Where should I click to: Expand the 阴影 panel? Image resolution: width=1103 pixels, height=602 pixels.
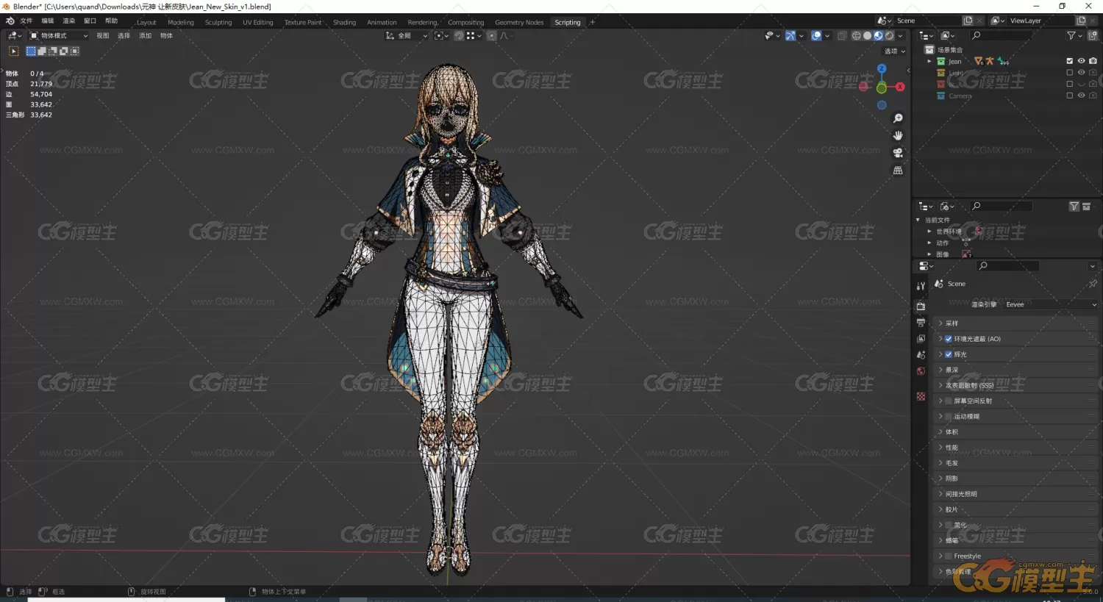point(1015,479)
